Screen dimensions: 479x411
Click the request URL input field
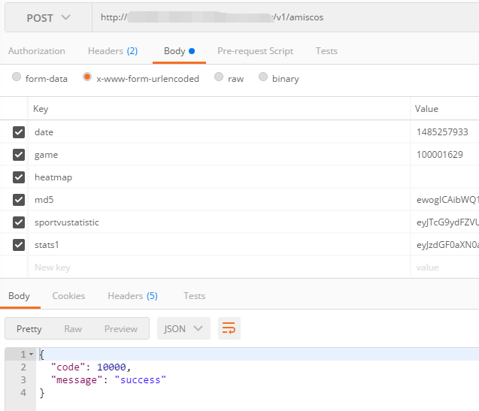tap(284, 17)
